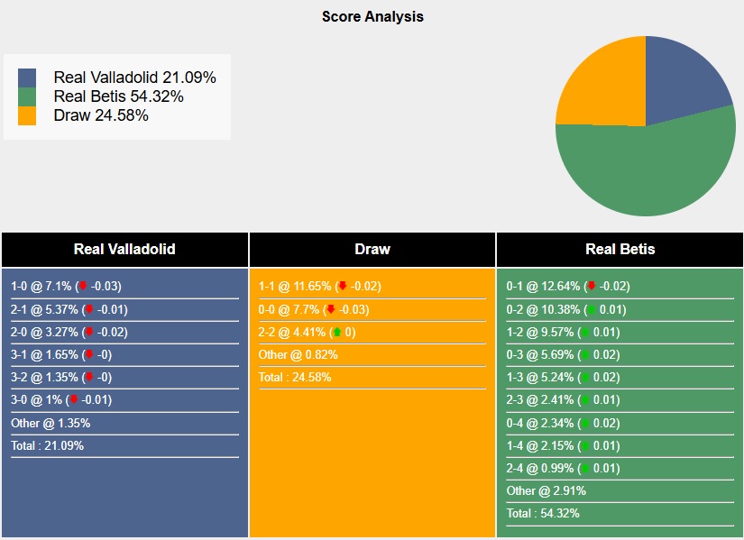Click the red down arrow beside 1-0 @ 7.1%
Image resolution: width=744 pixels, height=540 pixels.
[x=83, y=287]
